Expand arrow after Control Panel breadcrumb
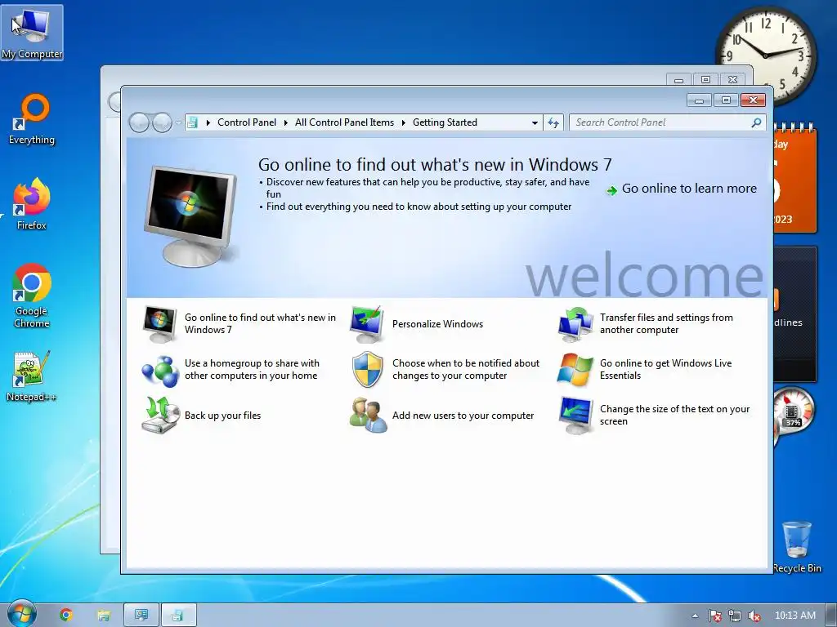This screenshot has height=627, width=837. point(285,122)
